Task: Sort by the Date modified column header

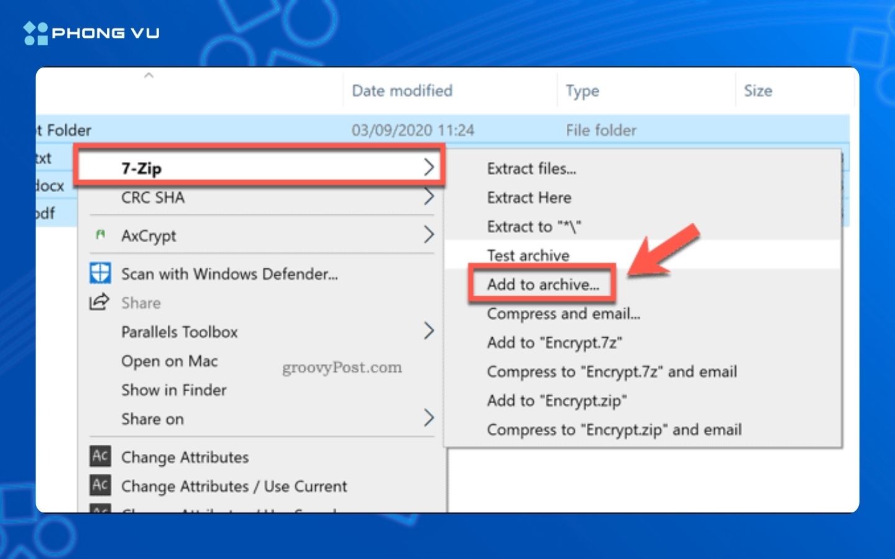Action: [402, 91]
